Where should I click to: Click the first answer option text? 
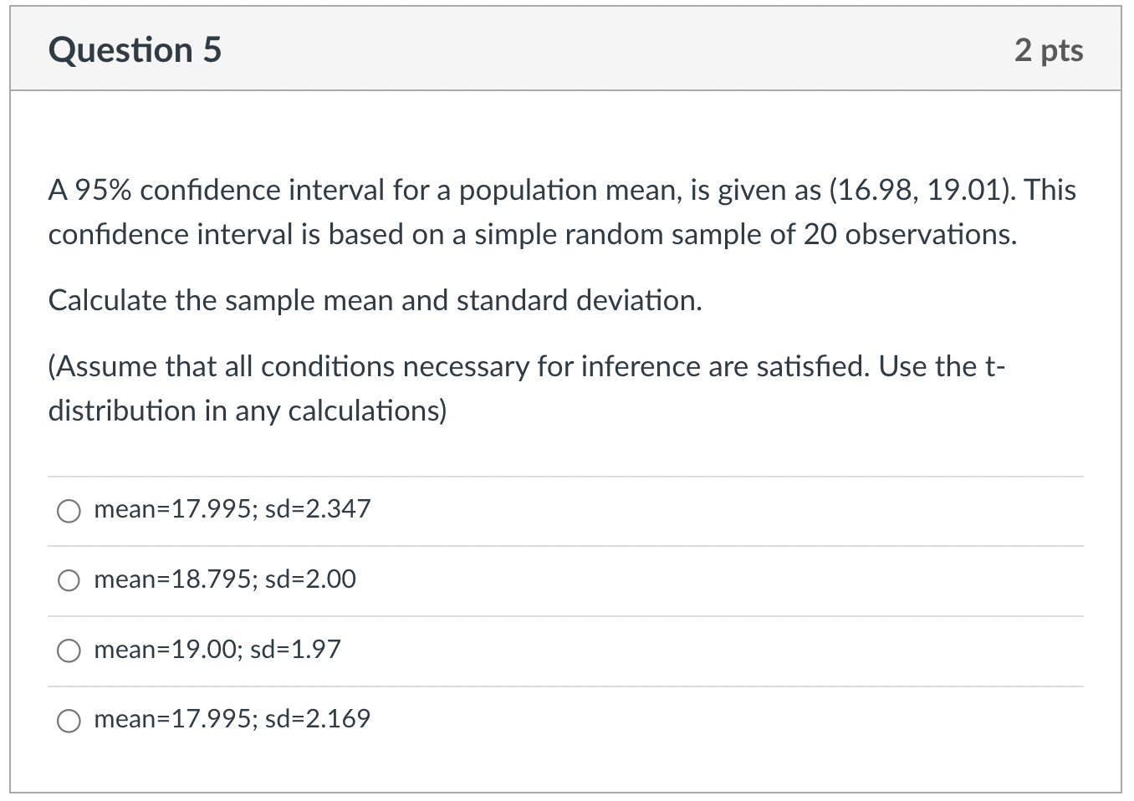pyautogui.click(x=232, y=509)
